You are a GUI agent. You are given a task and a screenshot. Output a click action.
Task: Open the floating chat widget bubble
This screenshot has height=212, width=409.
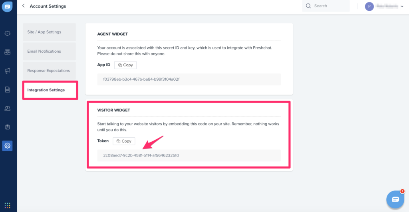point(395,199)
